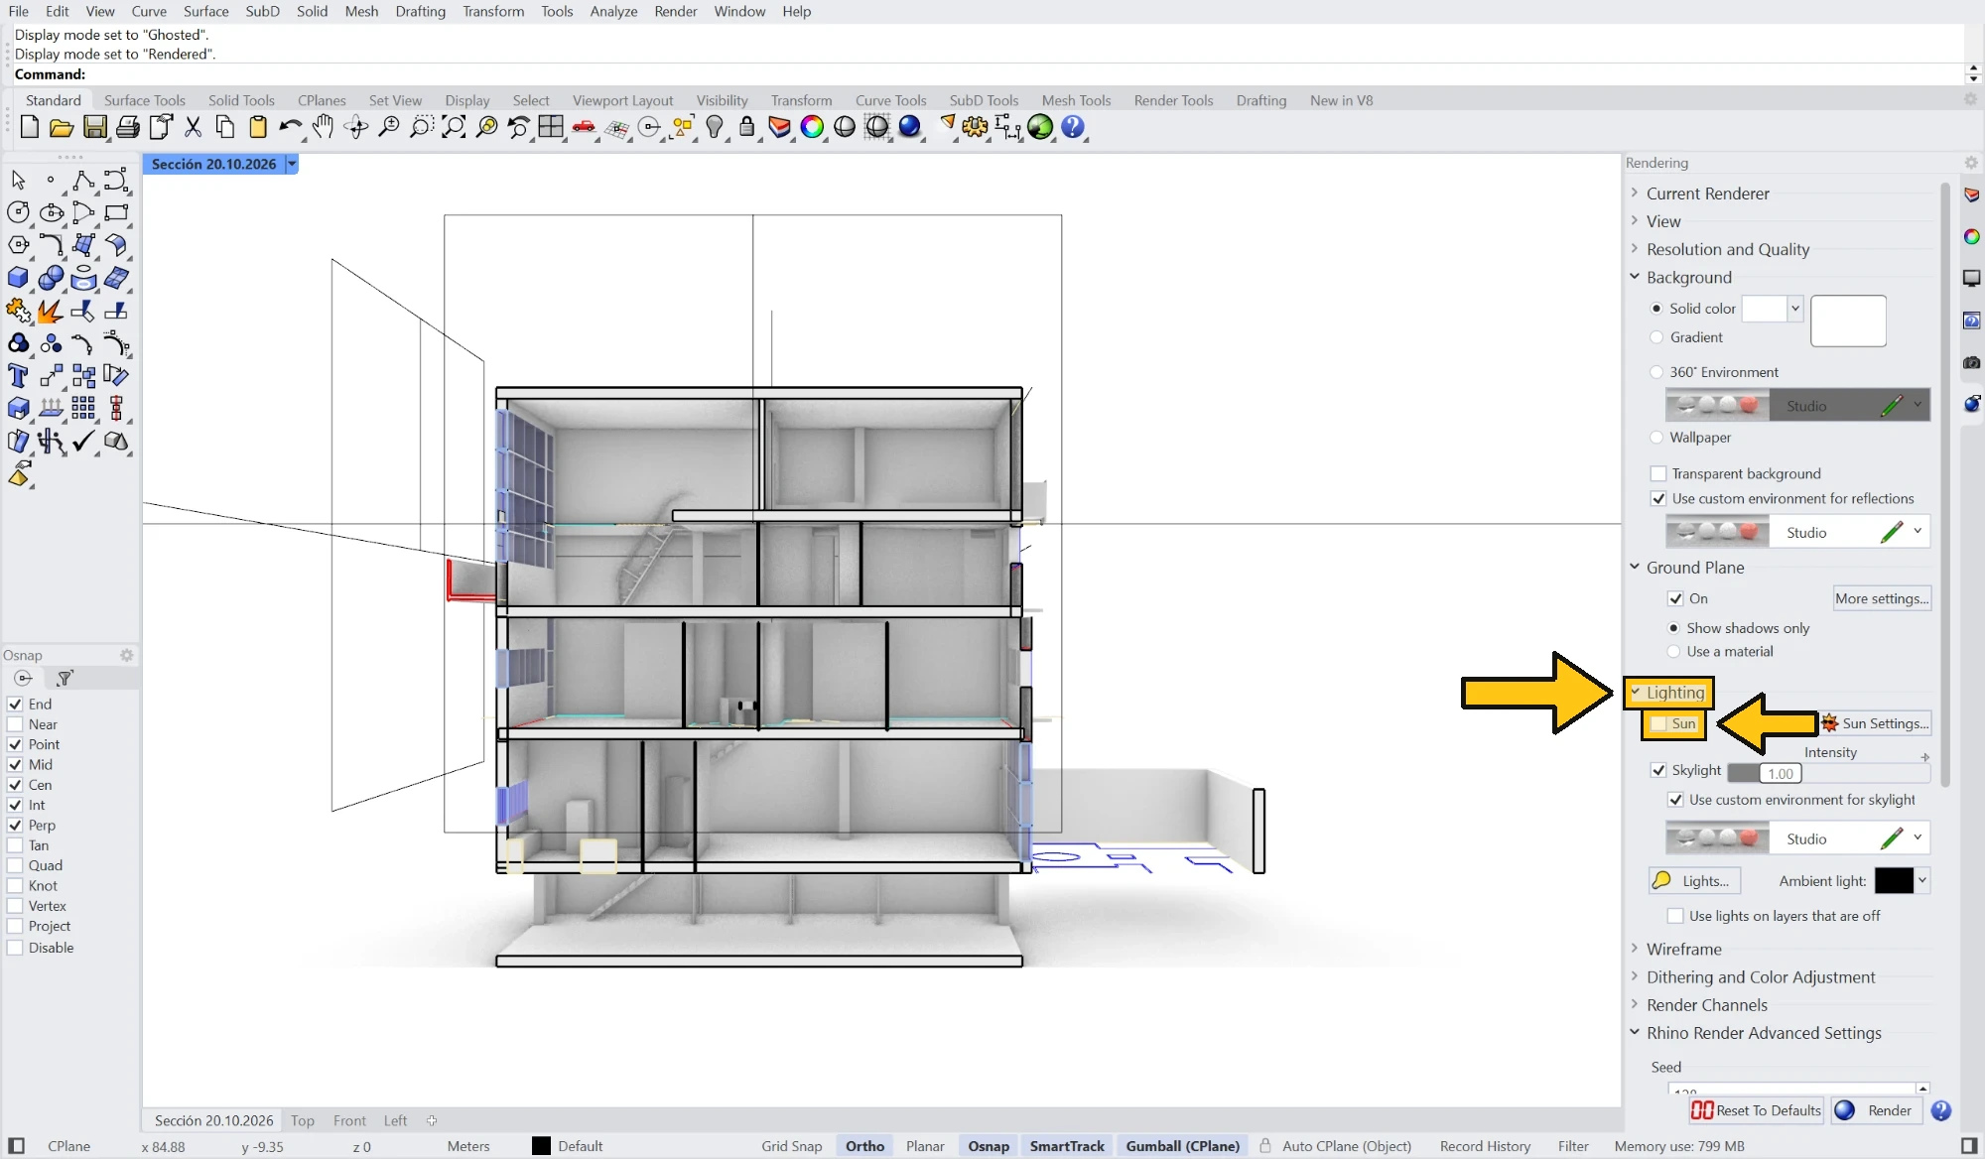Expand the Wireframe section

click(1636, 949)
